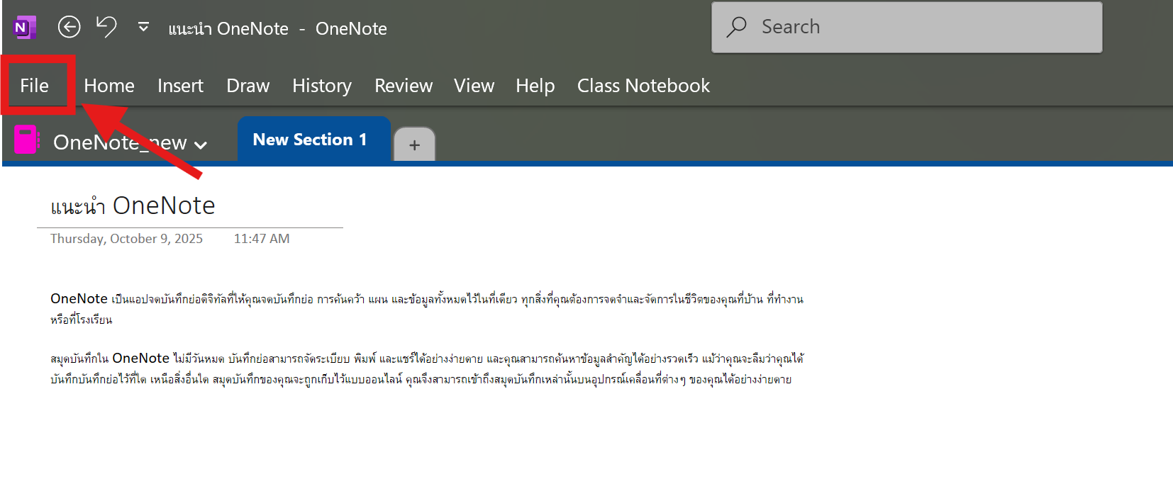1173x479 pixels.
Task: Open the Review tab
Action: (403, 86)
